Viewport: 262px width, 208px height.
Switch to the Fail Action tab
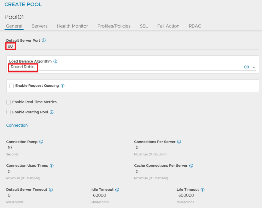click(168, 26)
